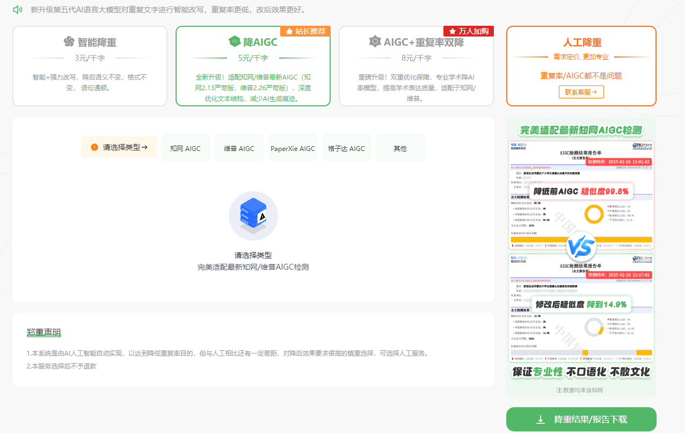Screen dimensions: 685x433
Task: Open the 降低前AIGC report thumbnail
Action: 581,194
